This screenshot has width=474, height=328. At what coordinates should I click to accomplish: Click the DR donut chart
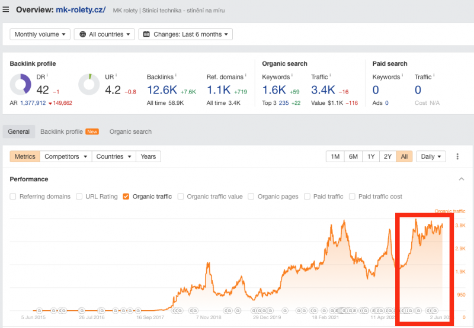pos(21,84)
